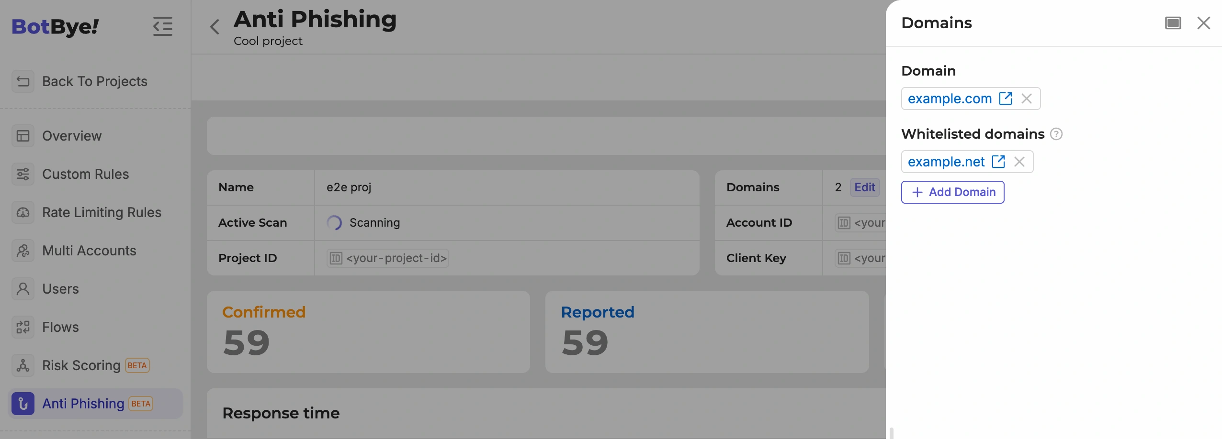The width and height of the screenshot is (1222, 439).
Task: Click the 'e2e proj' name value
Action: [349, 187]
